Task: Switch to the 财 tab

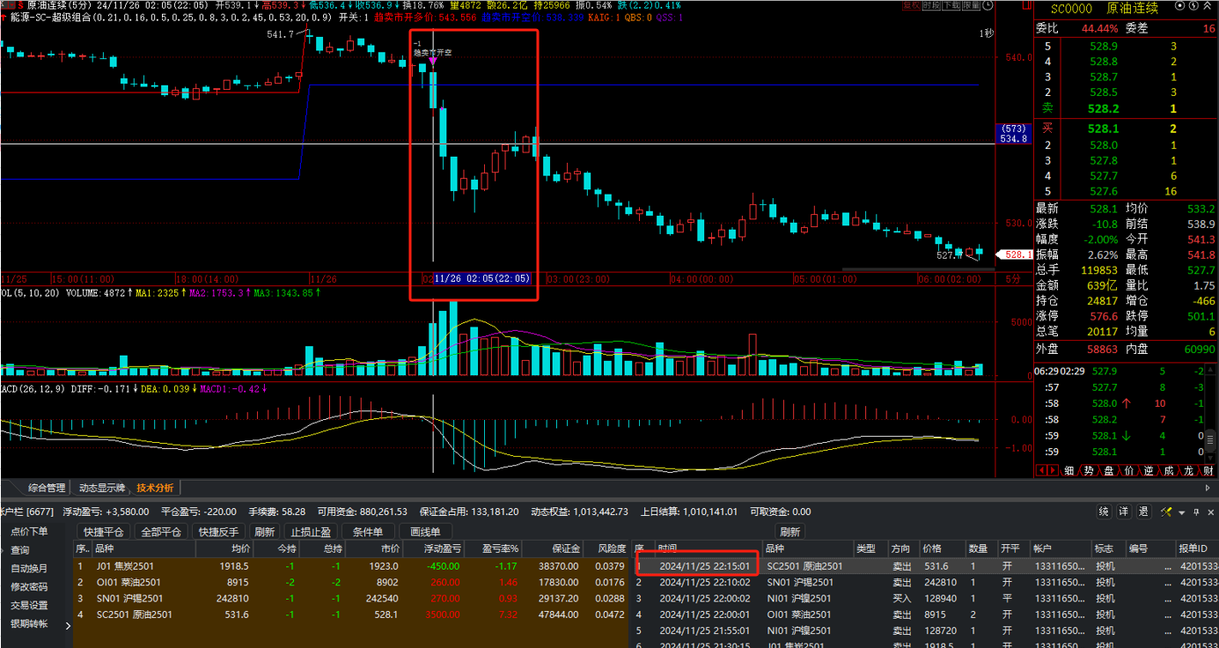Action: [x=1208, y=471]
